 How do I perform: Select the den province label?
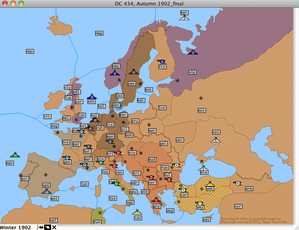pos(116,105)
